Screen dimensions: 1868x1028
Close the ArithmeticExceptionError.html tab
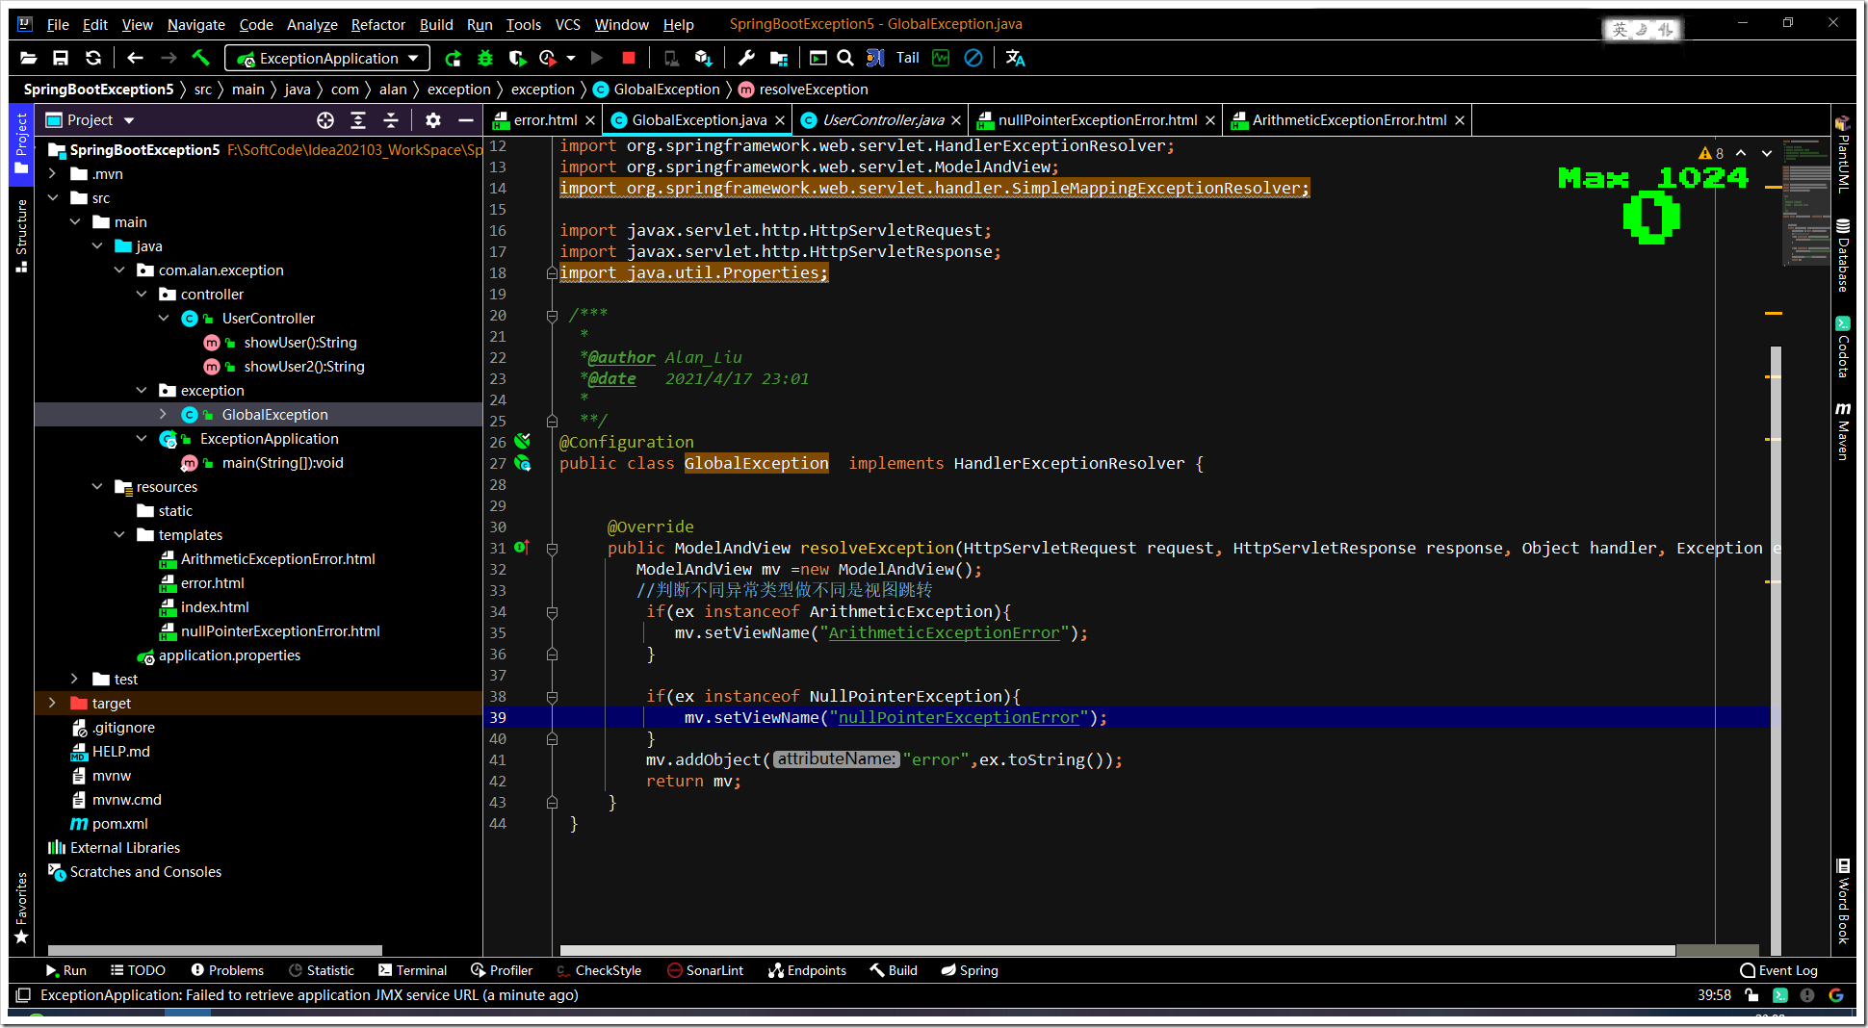point(1460,120)
